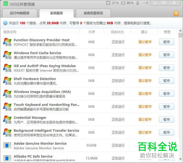Pause Shell Hardware Detection service
The height and width of the screenshot is (163, 183).
tap(167, 81)
